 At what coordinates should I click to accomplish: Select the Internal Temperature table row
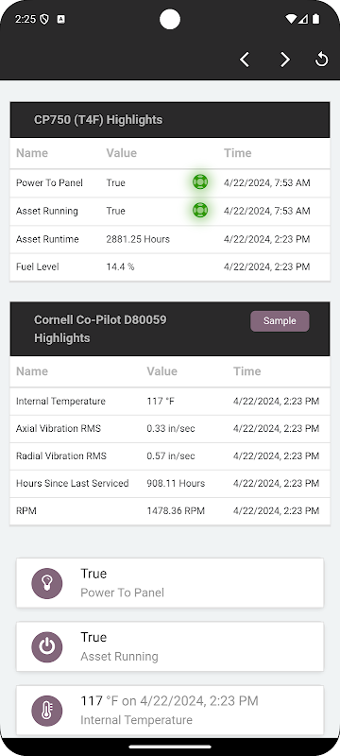[170, 401]
